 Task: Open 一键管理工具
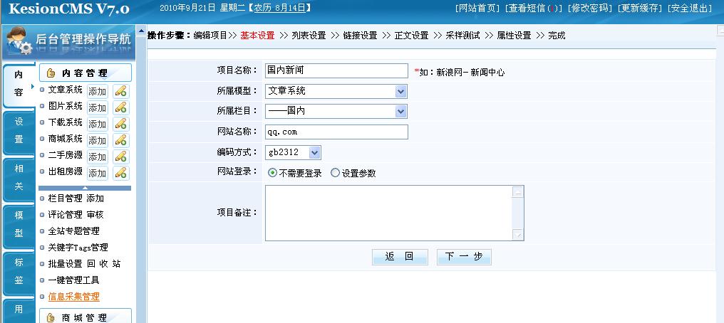74,280
